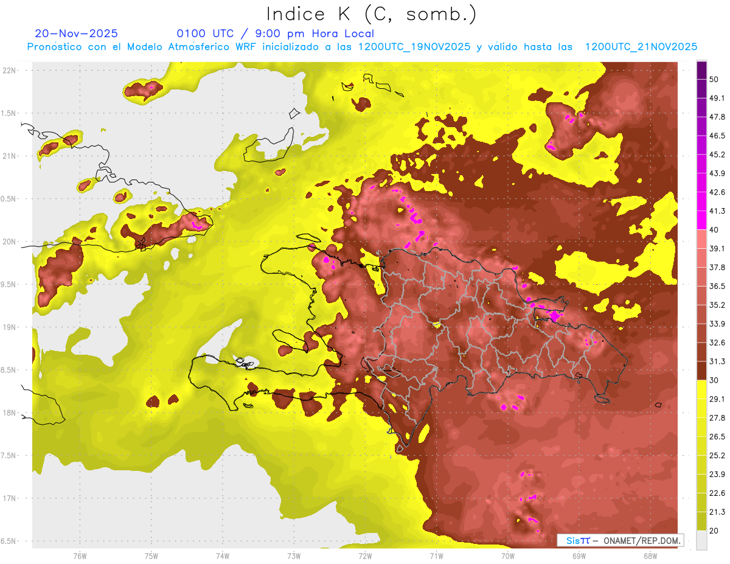Click the colorbar value "43.9"
This screenshot has height=564, width=730.
tap(718, 173)
